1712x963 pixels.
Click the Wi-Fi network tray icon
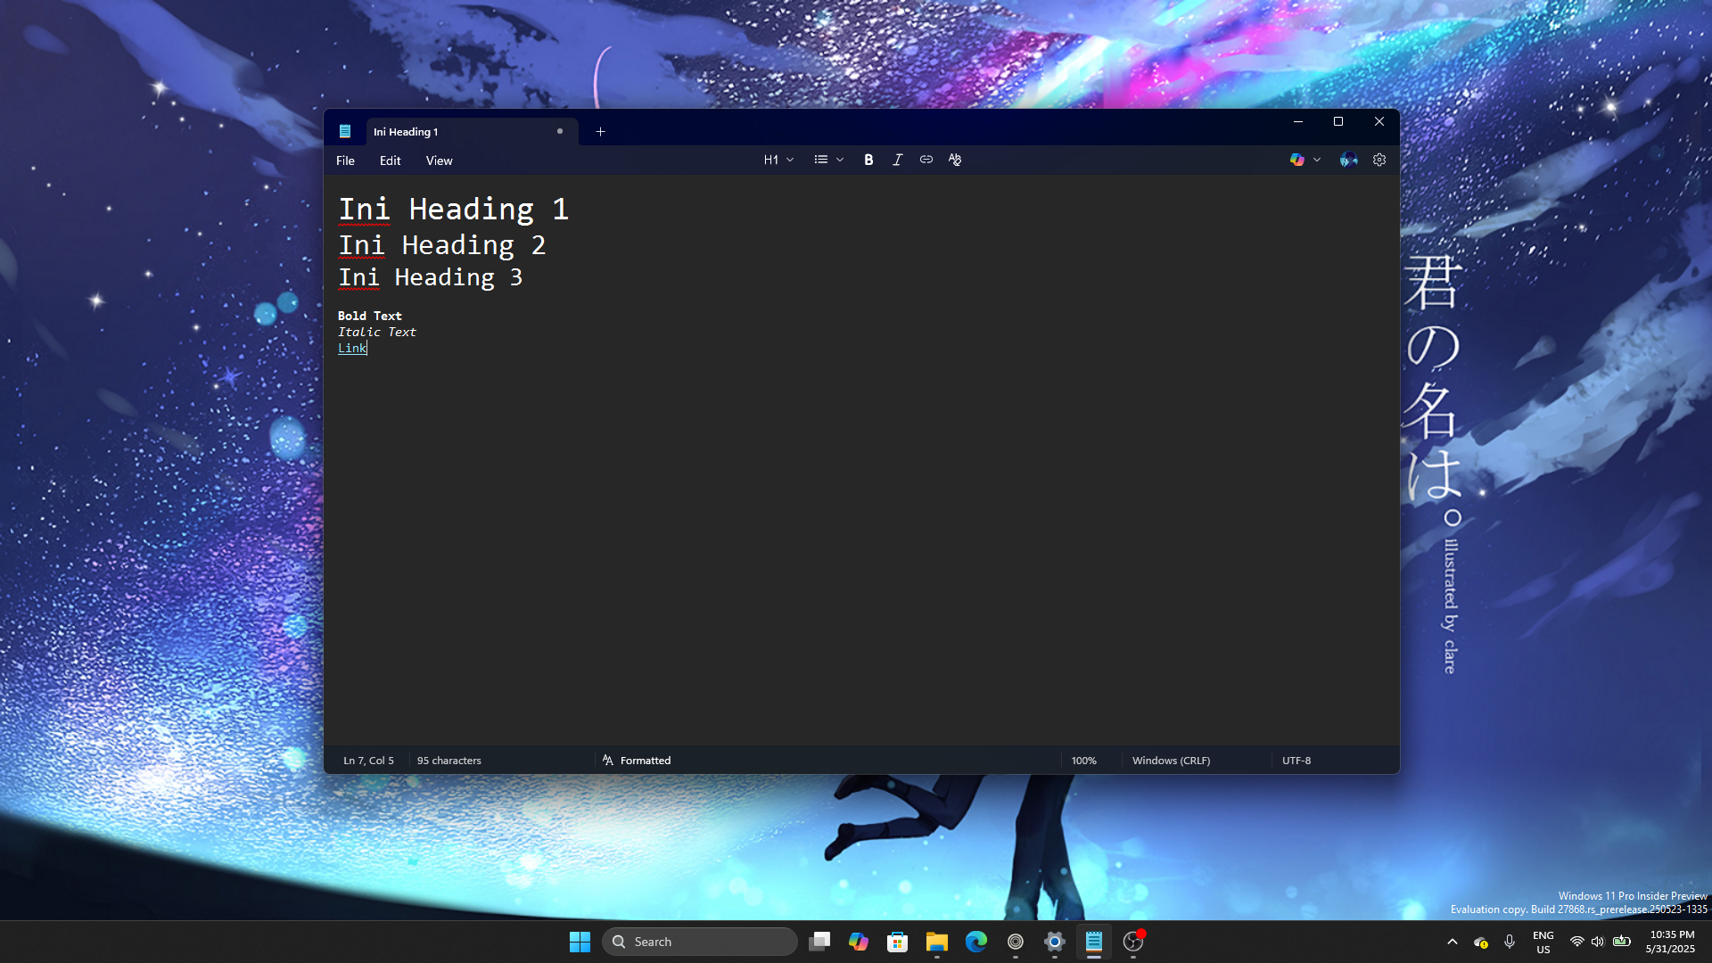pyautogui.click(x=1576, y=942)
